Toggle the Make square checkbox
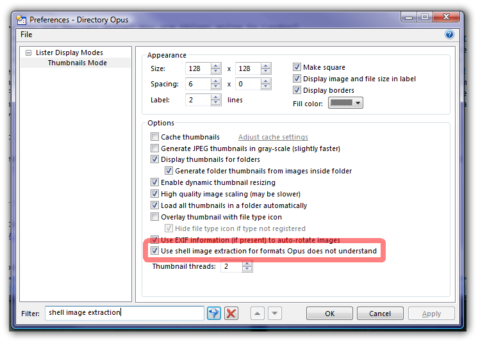Image resolution: width=478 pixels, height=343 pixels. 297,67
